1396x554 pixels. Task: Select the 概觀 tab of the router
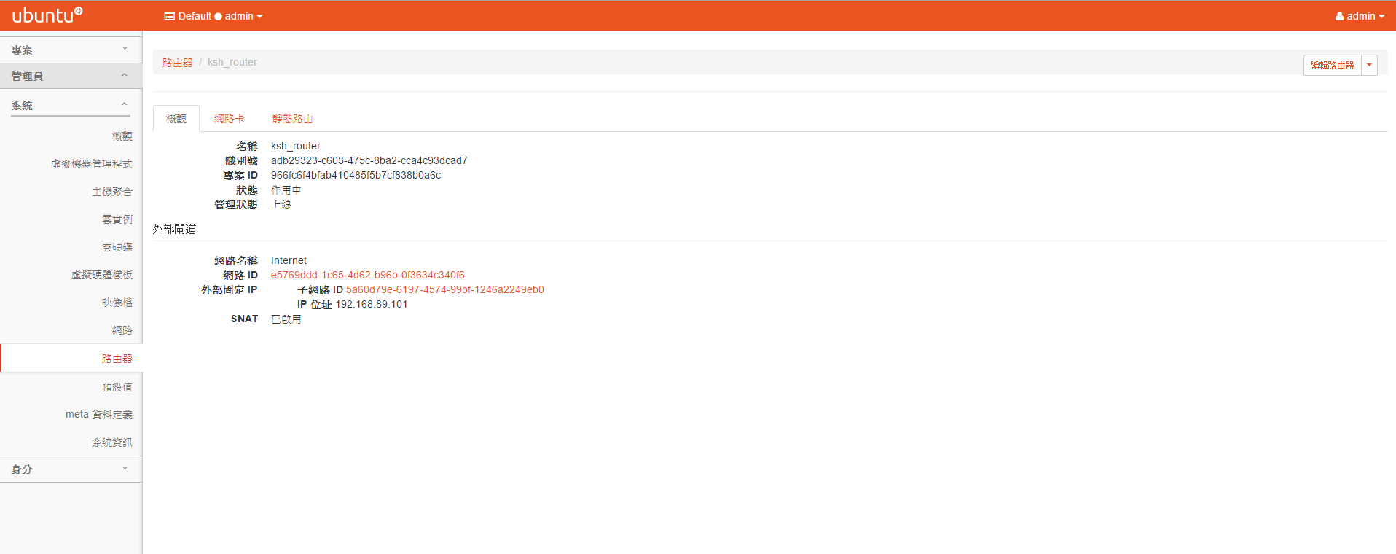(x=176, y=119)
